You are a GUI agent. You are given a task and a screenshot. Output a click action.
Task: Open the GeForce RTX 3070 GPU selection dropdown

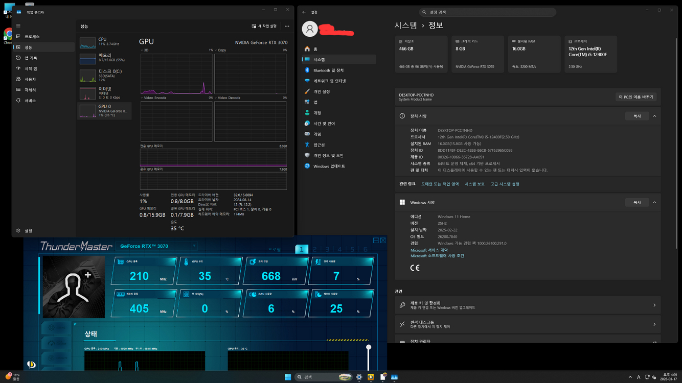click(x=194, y=246)
